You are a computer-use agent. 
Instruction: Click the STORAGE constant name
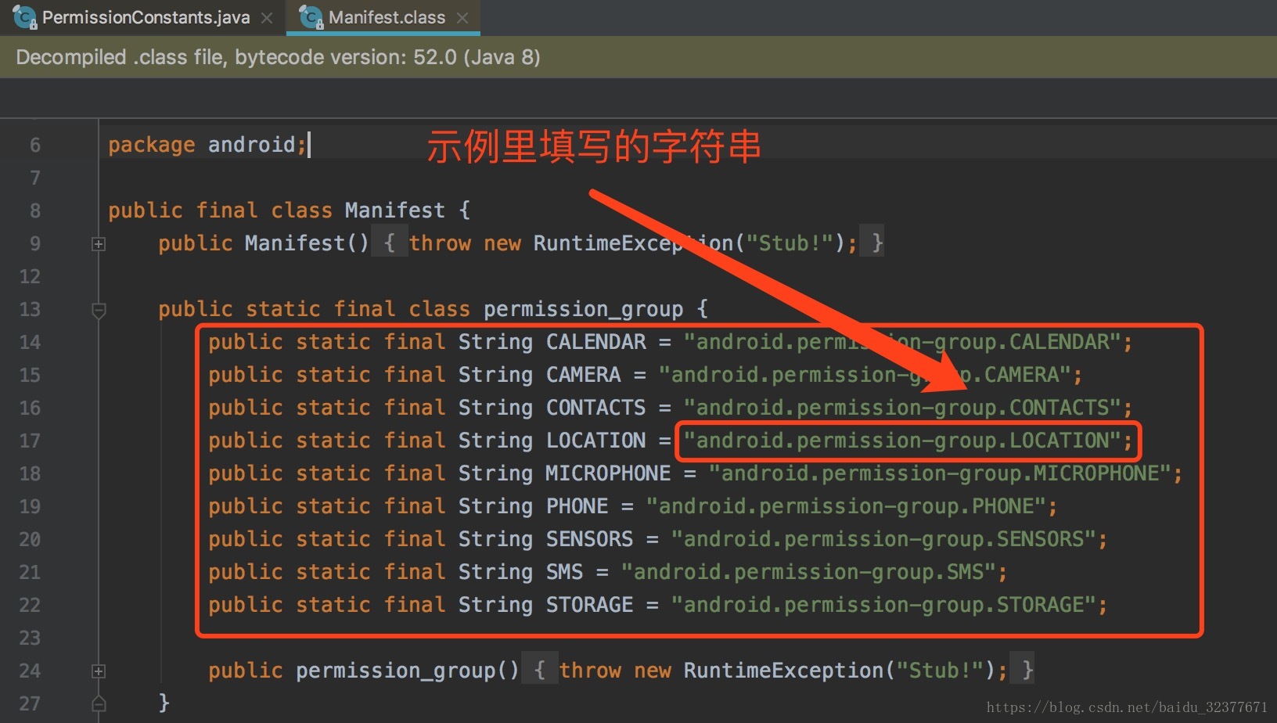click(x=589, y=605)
